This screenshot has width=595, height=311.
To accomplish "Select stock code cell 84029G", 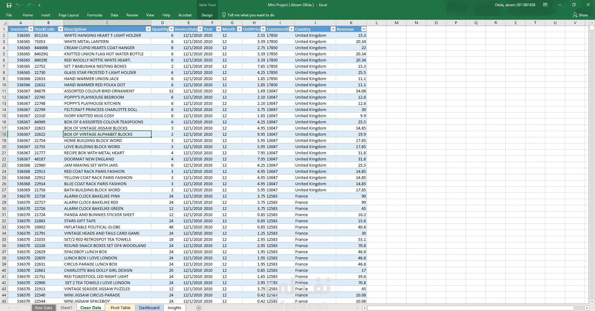I will [x=48, y=54].
